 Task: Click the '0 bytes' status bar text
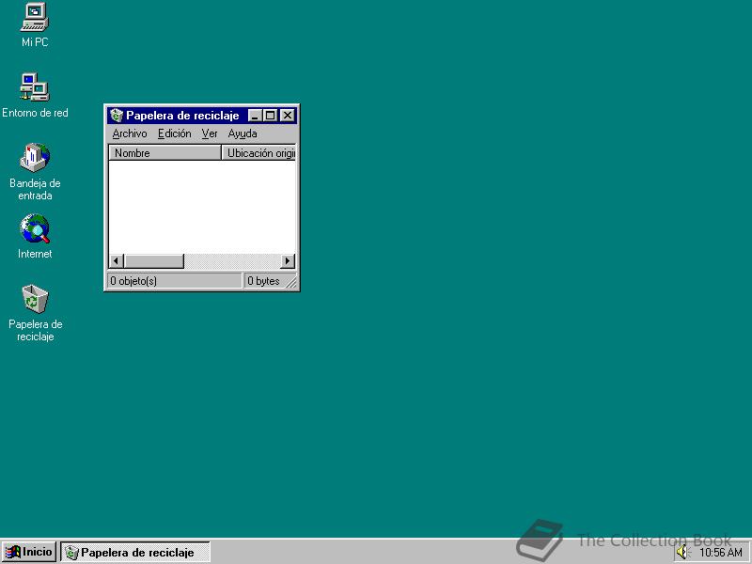click(x=263, y=281)
